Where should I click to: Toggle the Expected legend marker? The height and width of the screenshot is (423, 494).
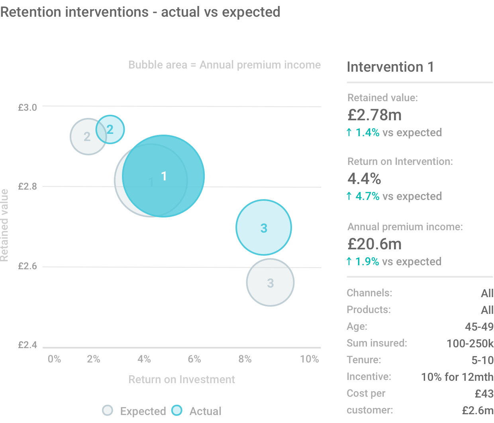[108, 411]
